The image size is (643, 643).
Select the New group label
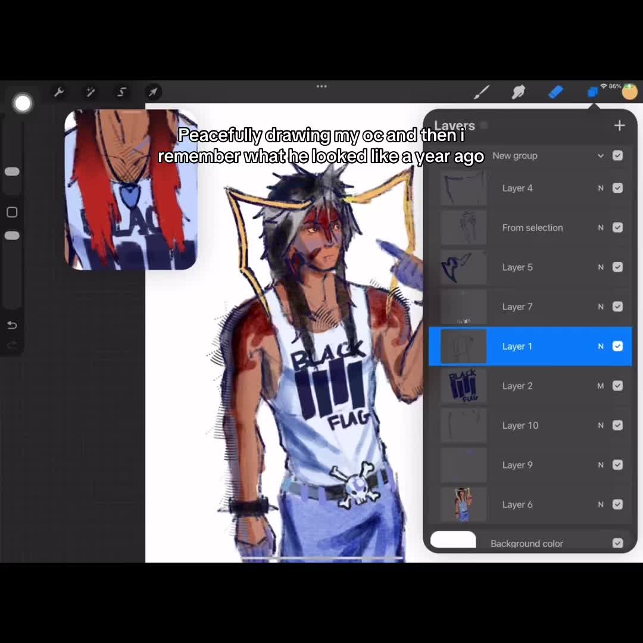[x=514, y=156]
